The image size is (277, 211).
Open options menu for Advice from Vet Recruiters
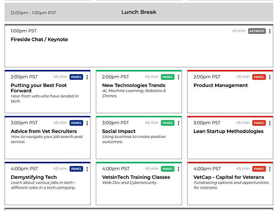click(87, 123)
